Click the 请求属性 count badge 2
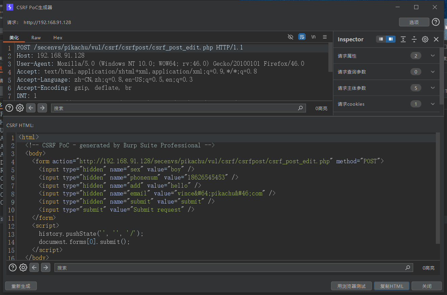 [x=416, y=56]
